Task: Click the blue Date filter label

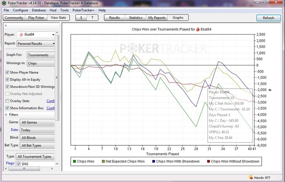Action: tap(15, 130)
